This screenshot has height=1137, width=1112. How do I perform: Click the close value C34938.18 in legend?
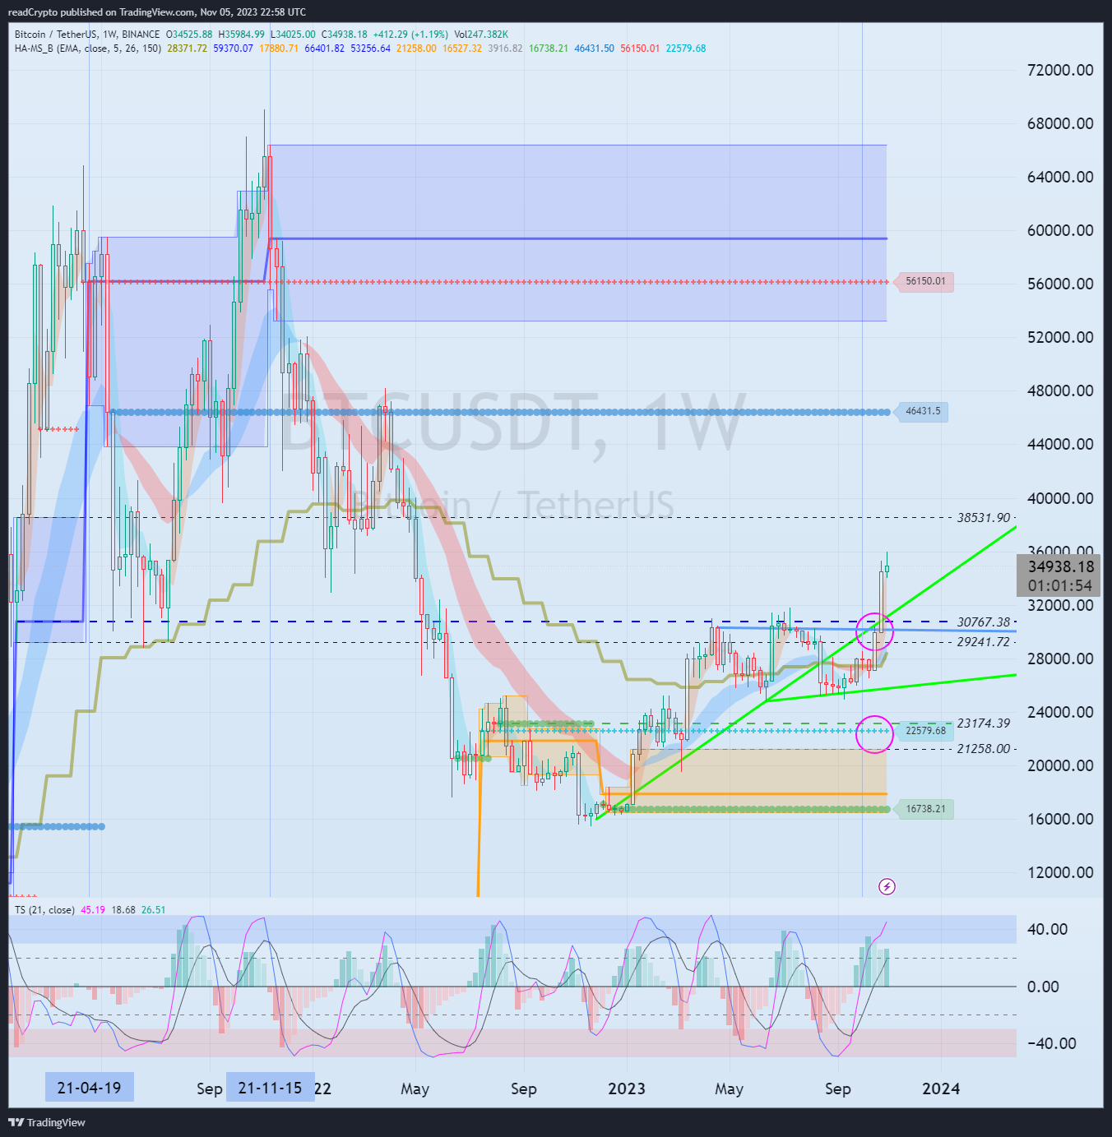pyautogui.click(x=345, y=35)
